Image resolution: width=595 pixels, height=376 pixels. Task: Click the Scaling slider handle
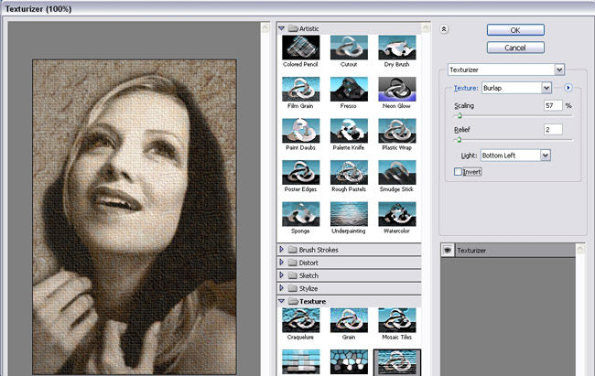click(x=460, y=115)
